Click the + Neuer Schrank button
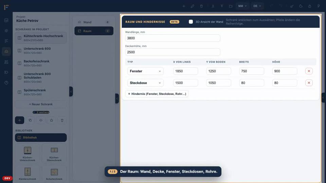The width and height of the screenshot is (326, 183). [41, 104]
